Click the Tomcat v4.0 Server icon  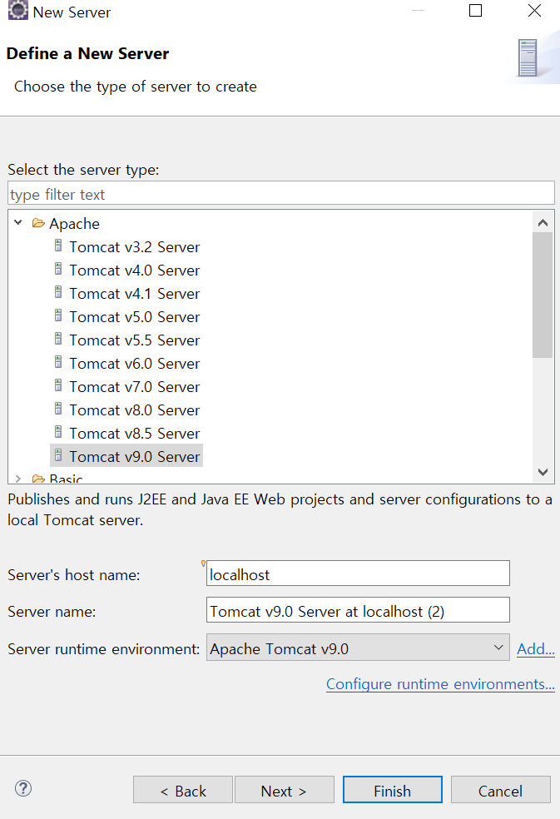pos(58,269)
